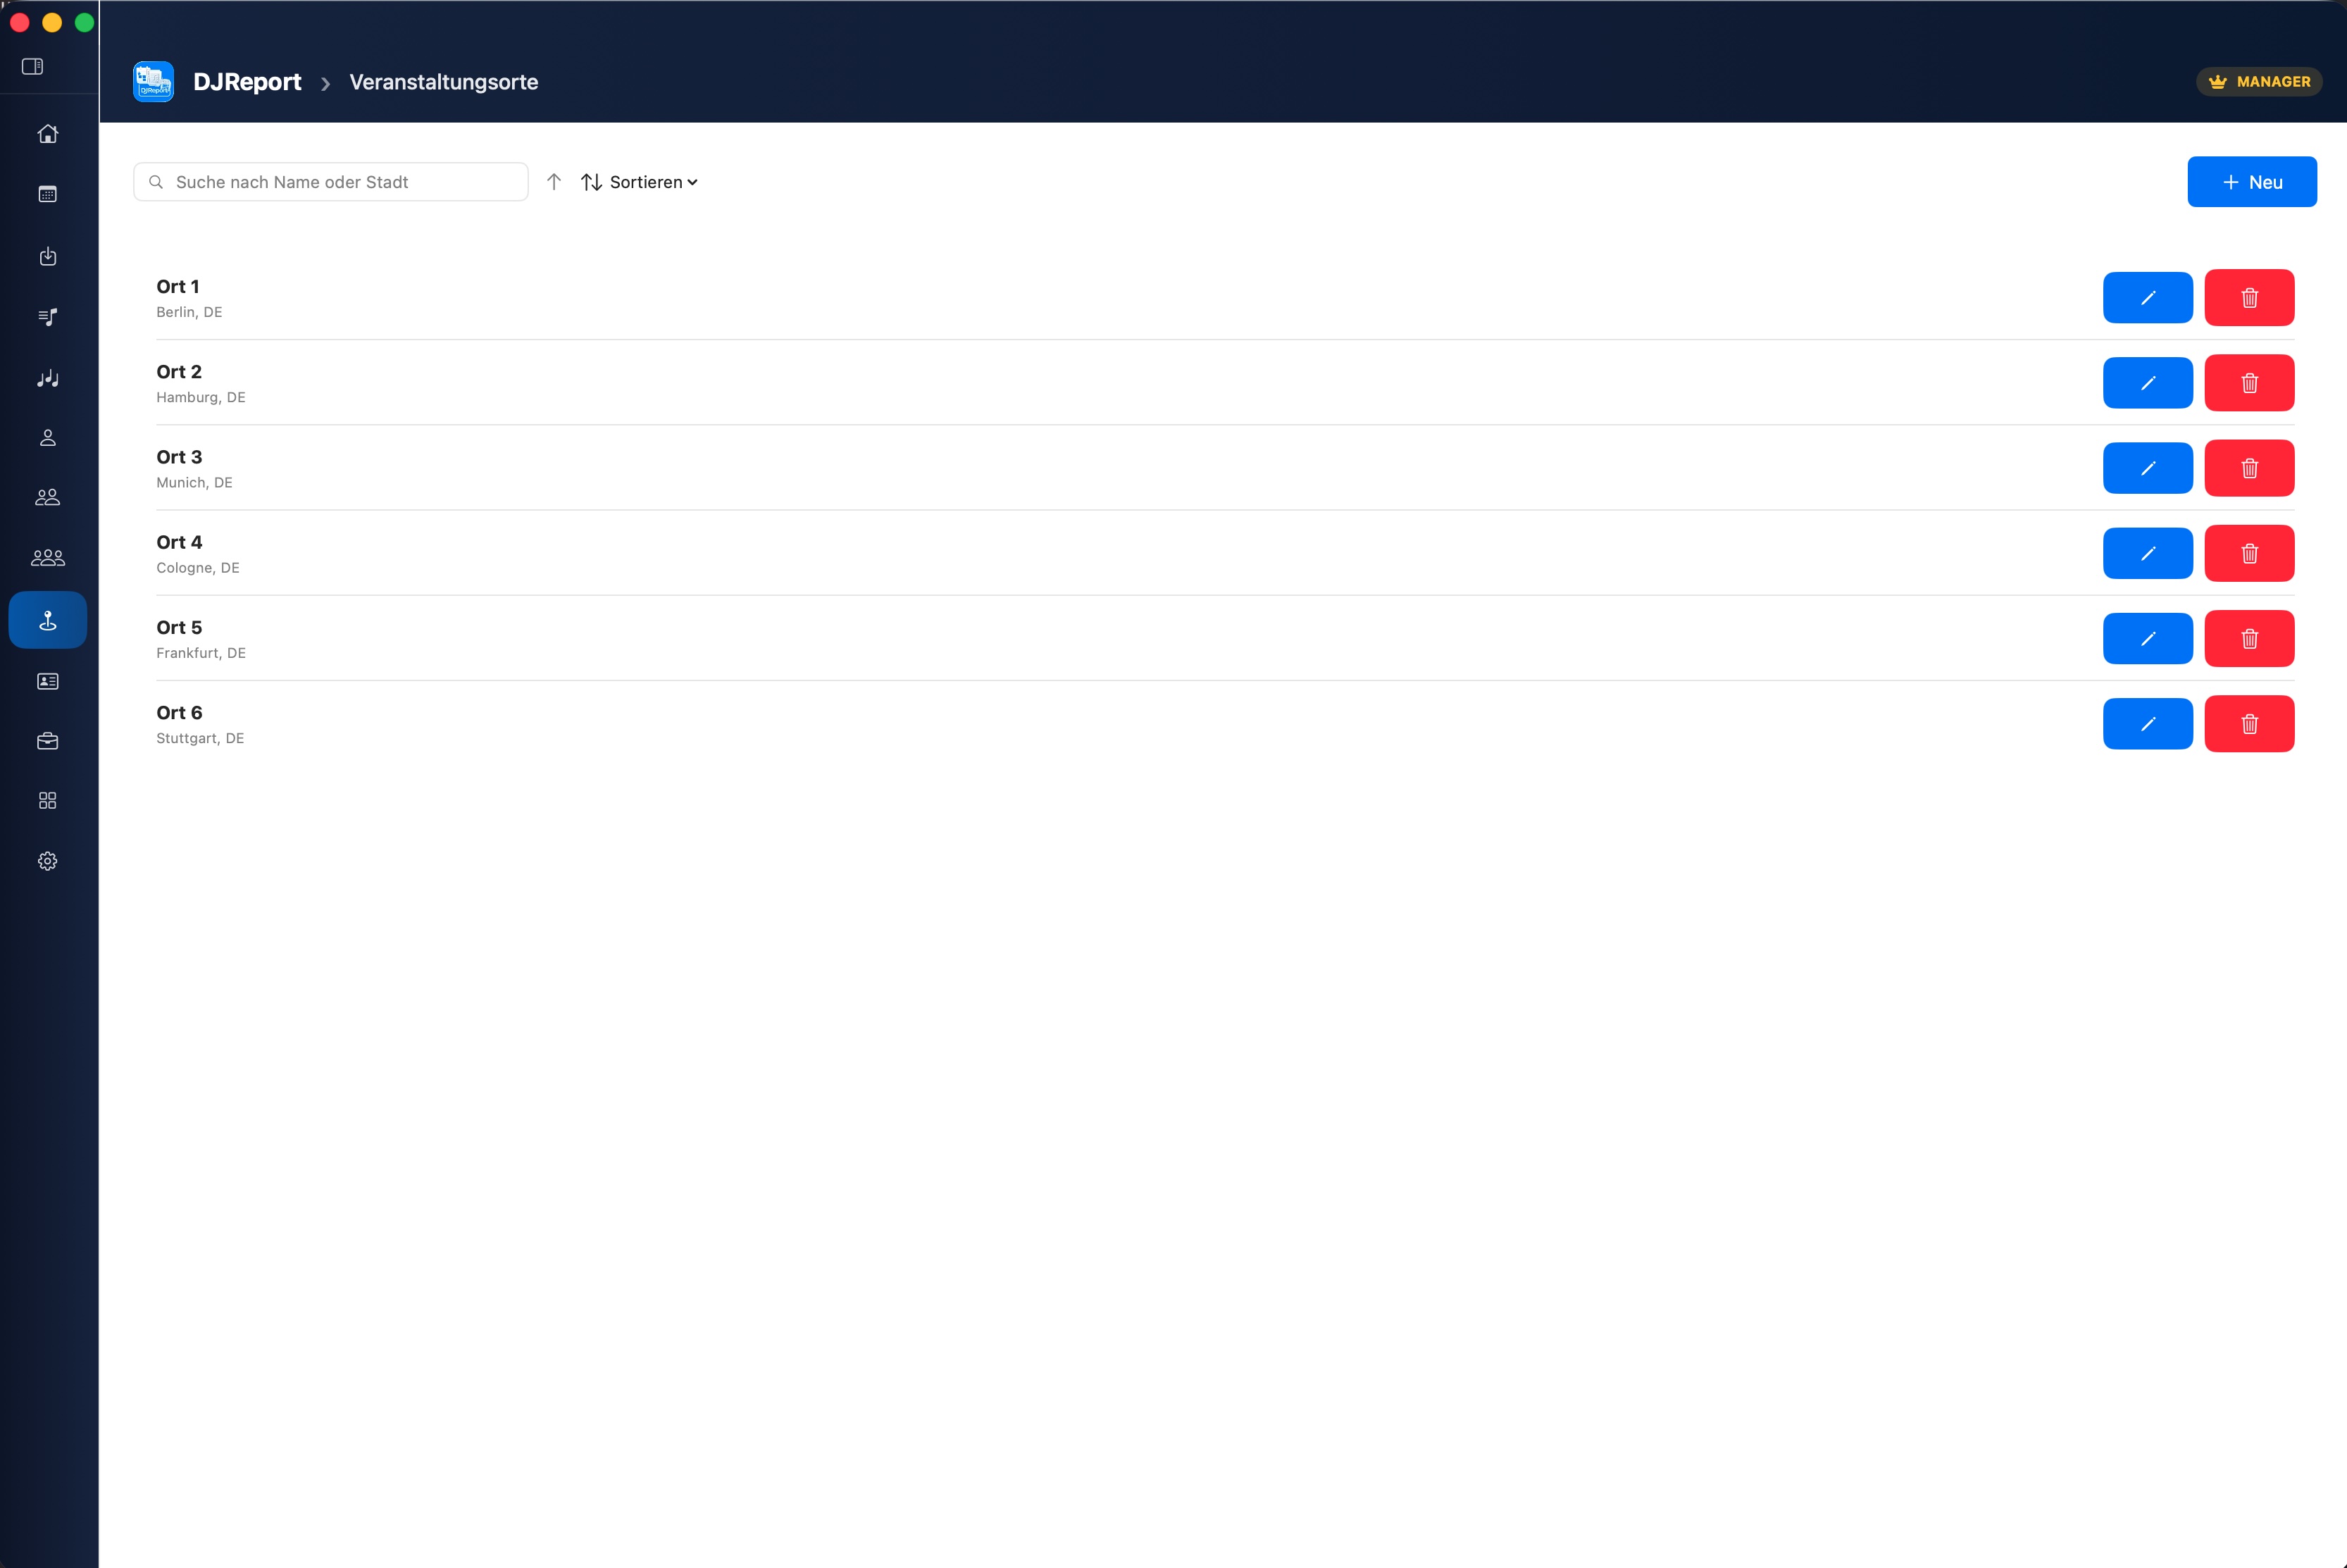The width and height of the screenshot is (2347, 1568).
Task: Open the single person sidebar icon
Action: (47, 438)
